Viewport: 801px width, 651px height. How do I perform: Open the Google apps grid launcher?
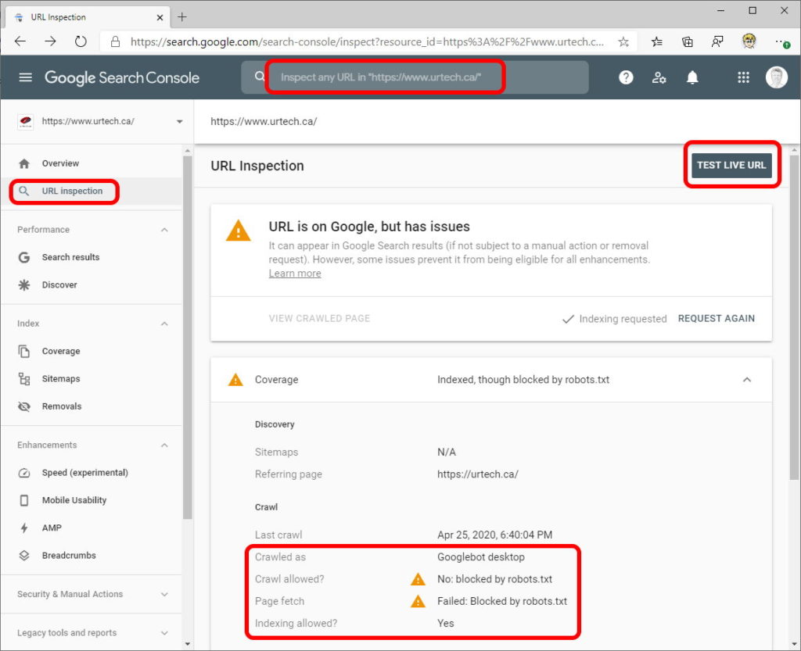click(742, 77)
